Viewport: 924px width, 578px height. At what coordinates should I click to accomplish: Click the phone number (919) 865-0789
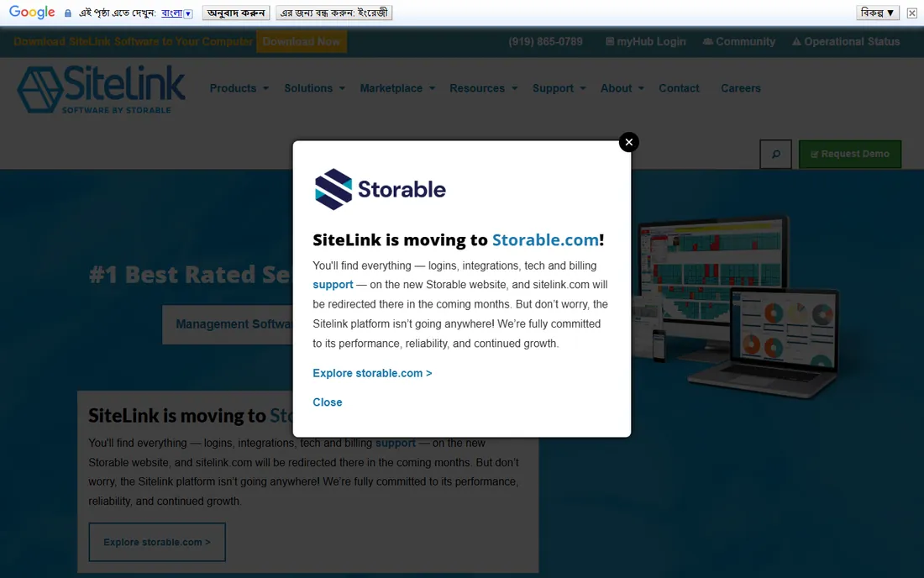[x=545, y=42]
